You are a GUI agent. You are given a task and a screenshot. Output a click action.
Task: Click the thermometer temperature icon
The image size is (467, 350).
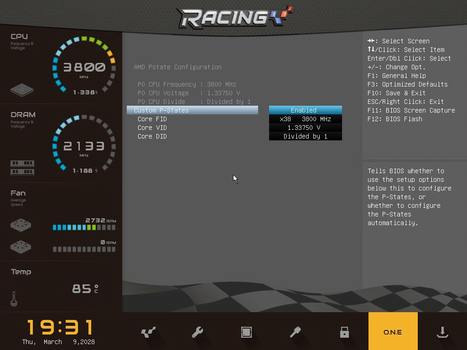[14, 299]
